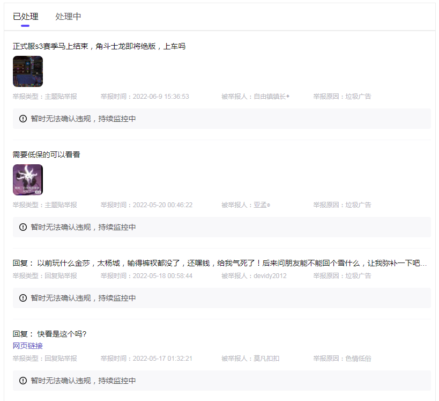Open the reply starting with 以前玩什么金莎
The image size is (439, 401).
pyautogui.click(x=220, y=263)
